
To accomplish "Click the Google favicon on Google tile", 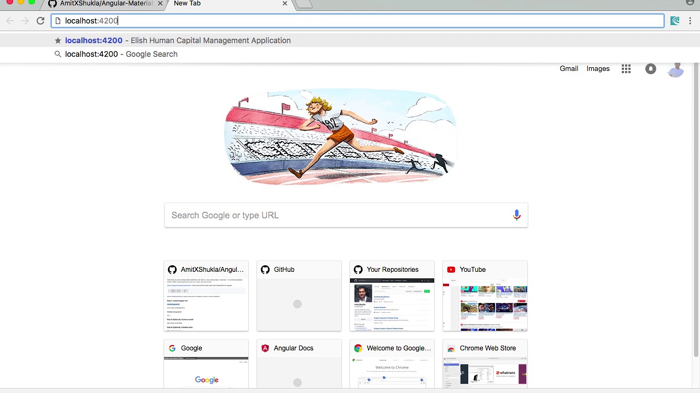I will tap(172, 348).
